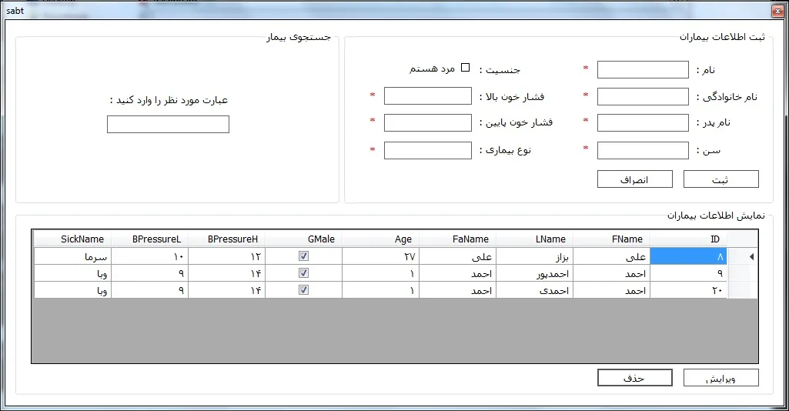The width and height of the screenshot is (789, 411).
Task: Click into the 'سن' age field
Action: (x=643, y=150)
